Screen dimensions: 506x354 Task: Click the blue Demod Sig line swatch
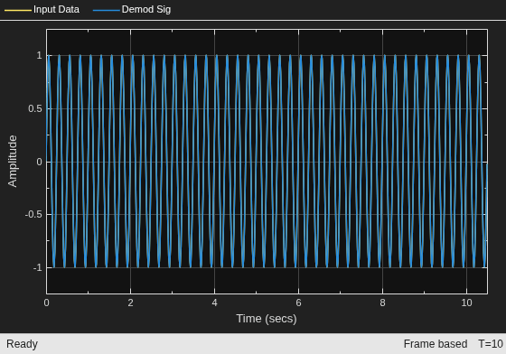[x=107, y=10]
